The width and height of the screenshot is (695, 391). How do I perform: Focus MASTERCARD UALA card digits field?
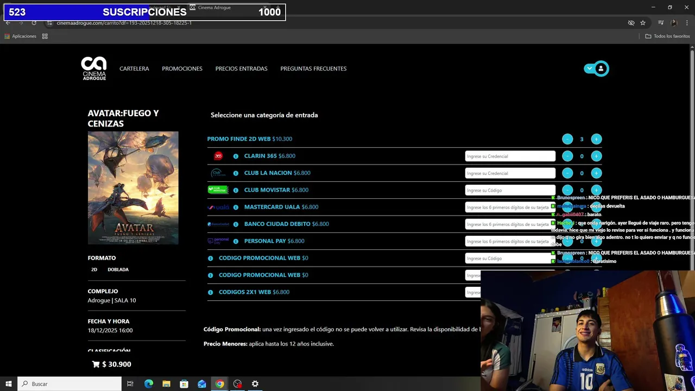click(510, 207)
